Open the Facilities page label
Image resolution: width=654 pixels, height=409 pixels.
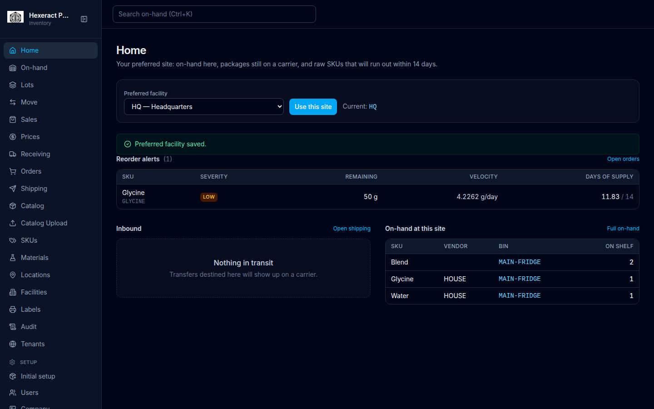tap(34, 292)
